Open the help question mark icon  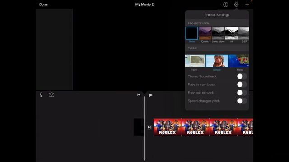pyautogui.click(x=226, y=4)
